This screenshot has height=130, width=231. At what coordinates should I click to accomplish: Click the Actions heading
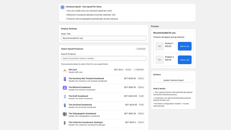157,74
